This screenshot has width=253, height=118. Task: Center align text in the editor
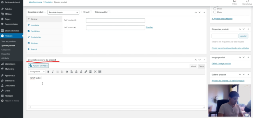pyautogui.click(x=76, y=72)
